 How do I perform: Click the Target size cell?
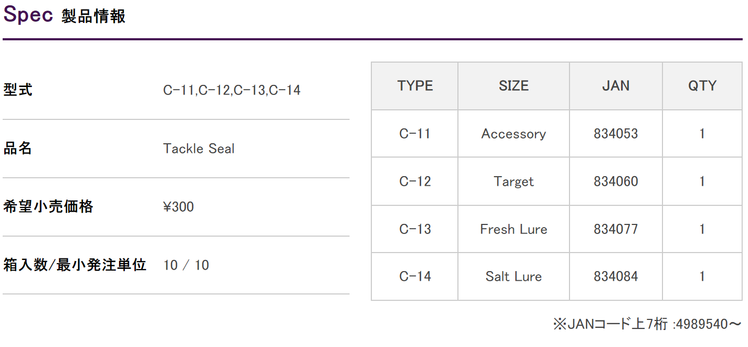pos(514,181)
